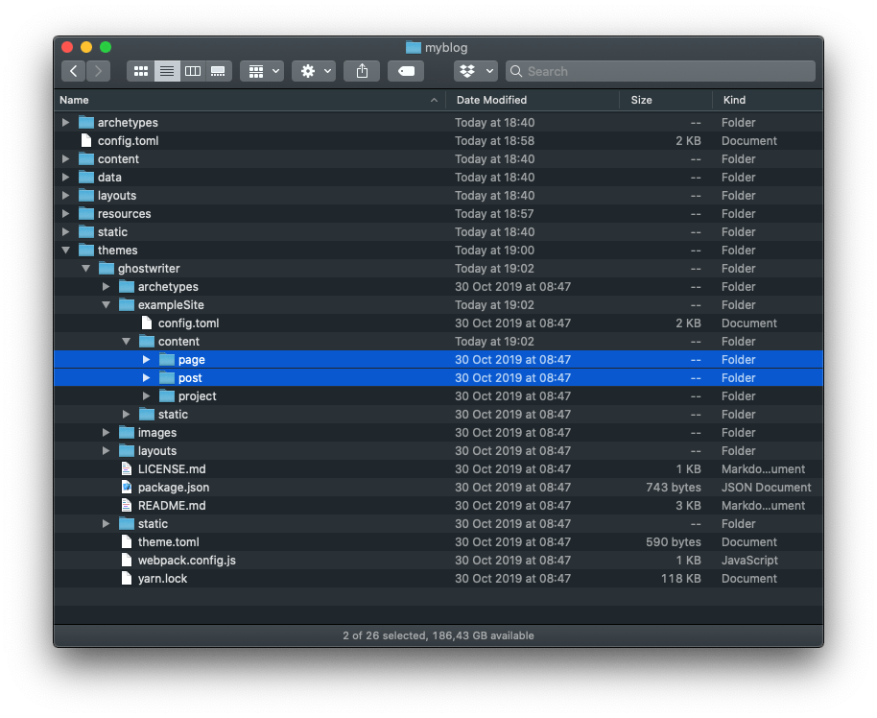Switch to gallery view
The image size is (877, 718).
(218, 71)
